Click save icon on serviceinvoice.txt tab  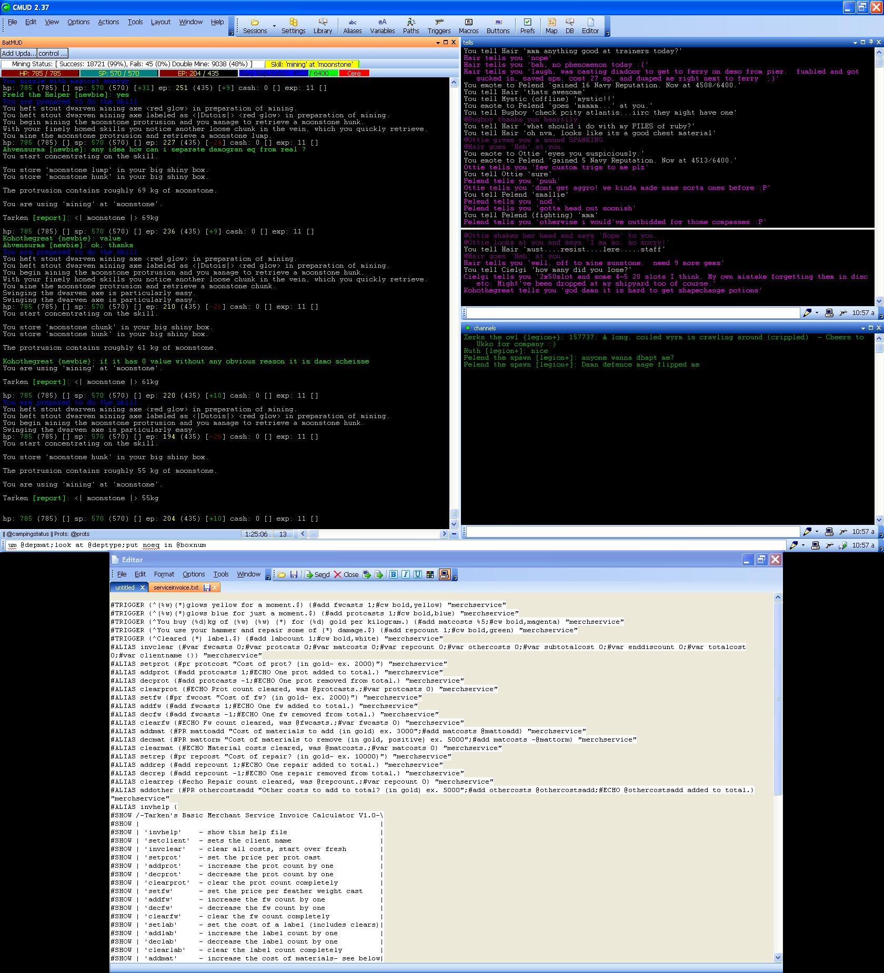click(x=207, y=587)
